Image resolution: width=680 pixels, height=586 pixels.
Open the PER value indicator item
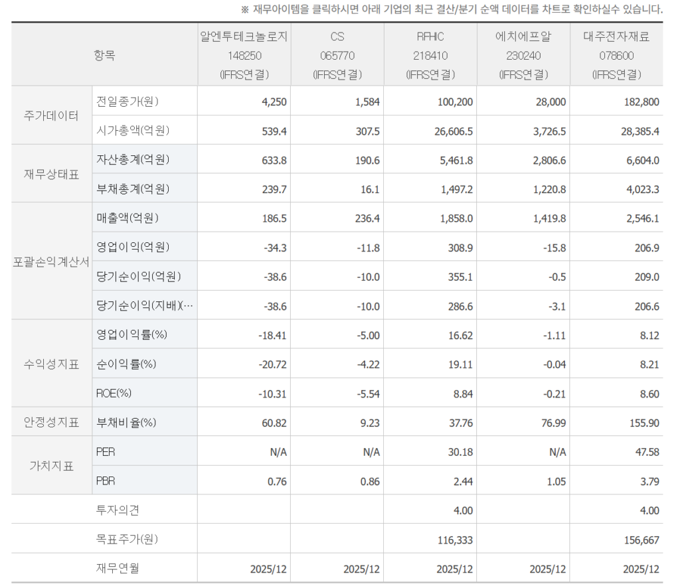point(106,452)
